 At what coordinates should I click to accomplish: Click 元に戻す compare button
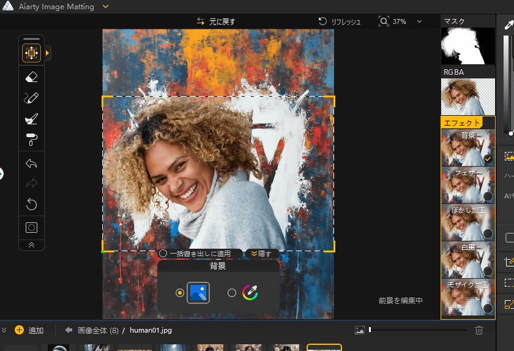[x=216, y=21]
